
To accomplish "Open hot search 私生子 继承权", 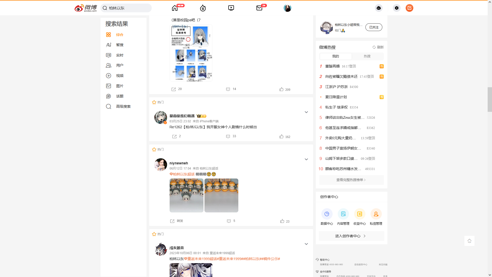I will (336, 107).
